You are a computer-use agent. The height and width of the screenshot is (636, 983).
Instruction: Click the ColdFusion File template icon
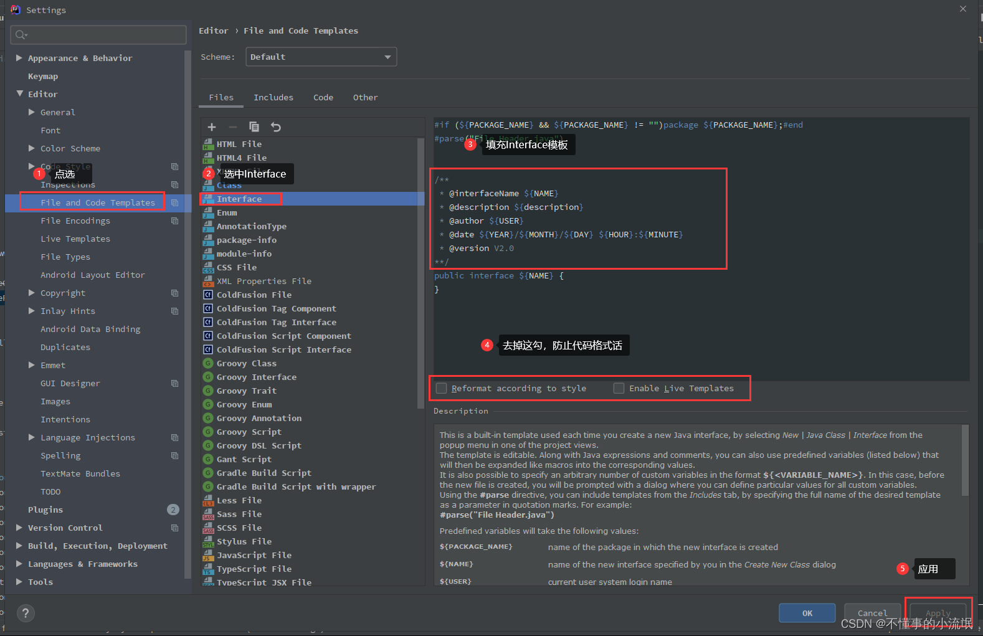208,295
